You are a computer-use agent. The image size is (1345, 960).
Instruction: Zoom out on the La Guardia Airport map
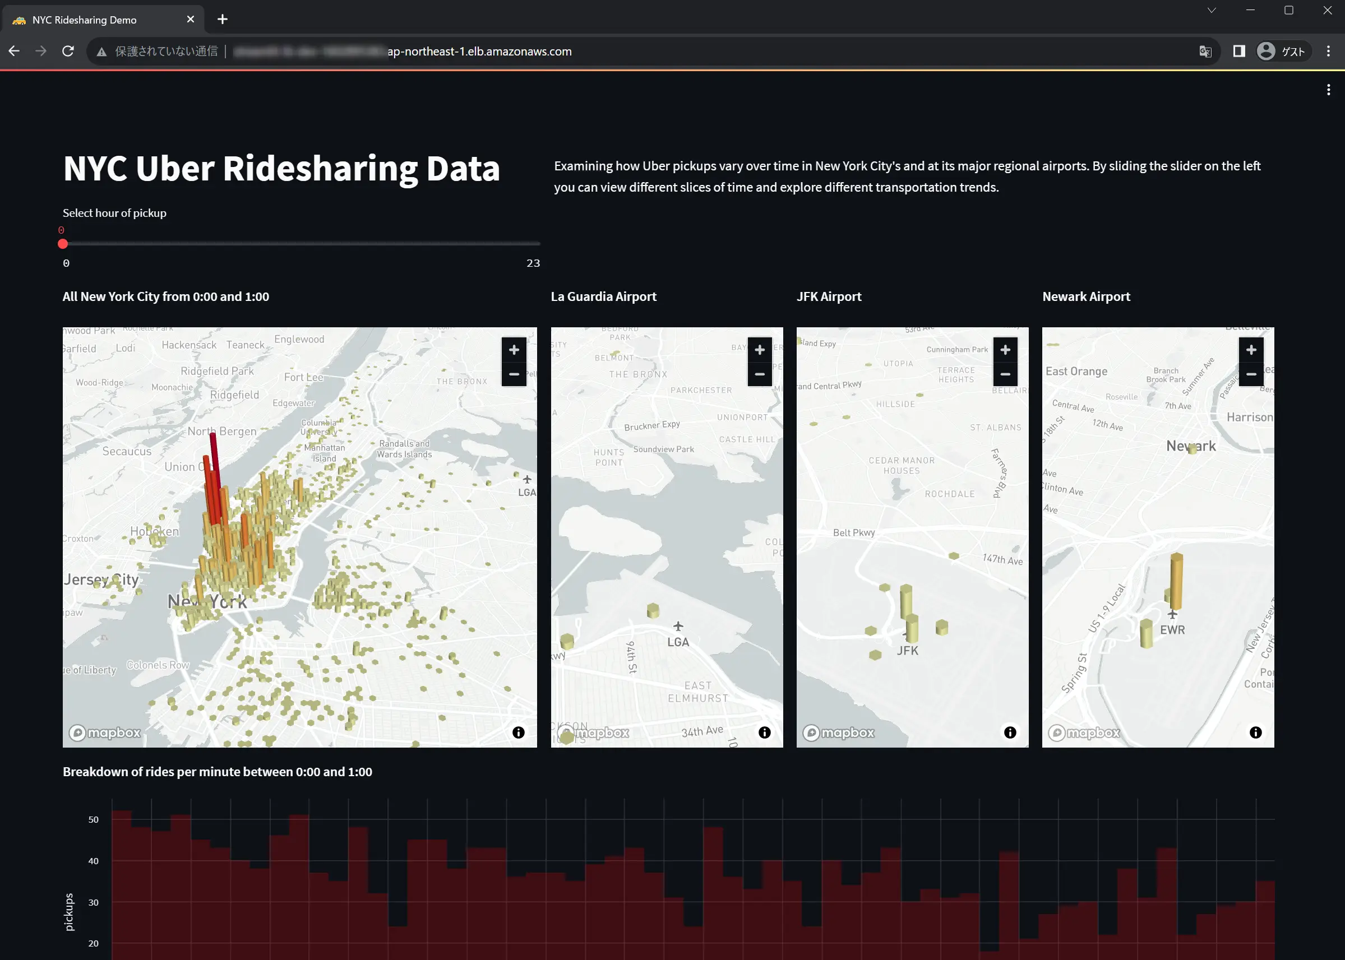click(x=760, y=374)
